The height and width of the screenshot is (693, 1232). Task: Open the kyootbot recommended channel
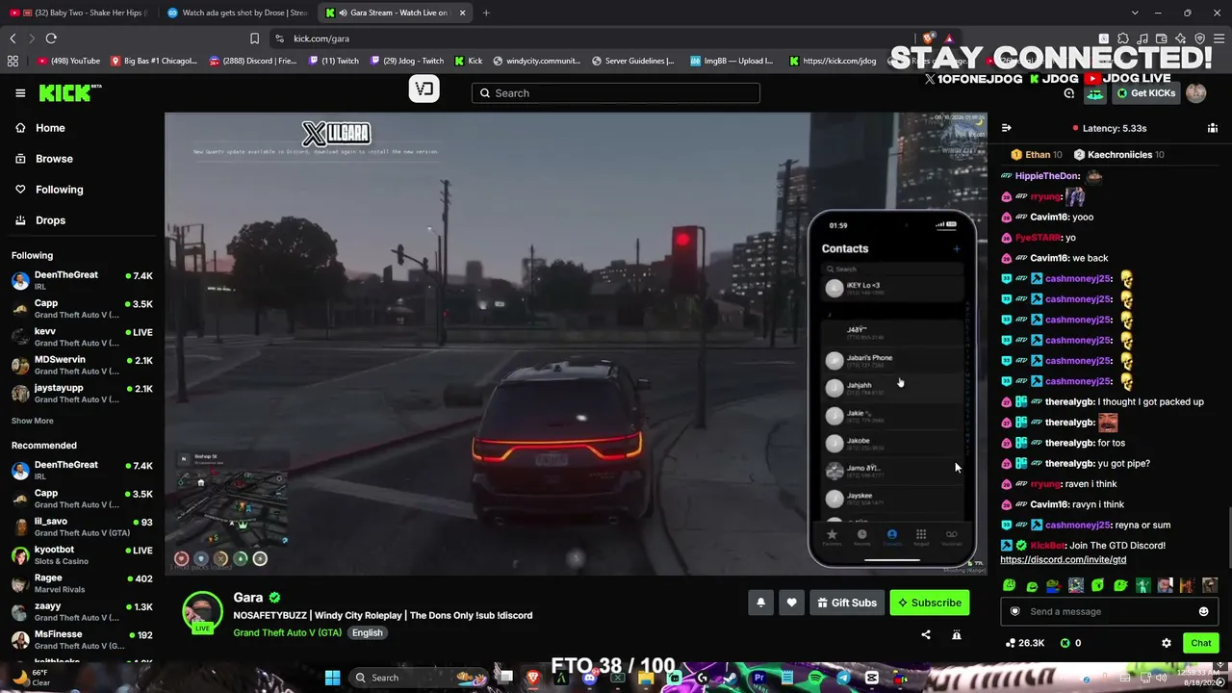(x=82, y=555)
